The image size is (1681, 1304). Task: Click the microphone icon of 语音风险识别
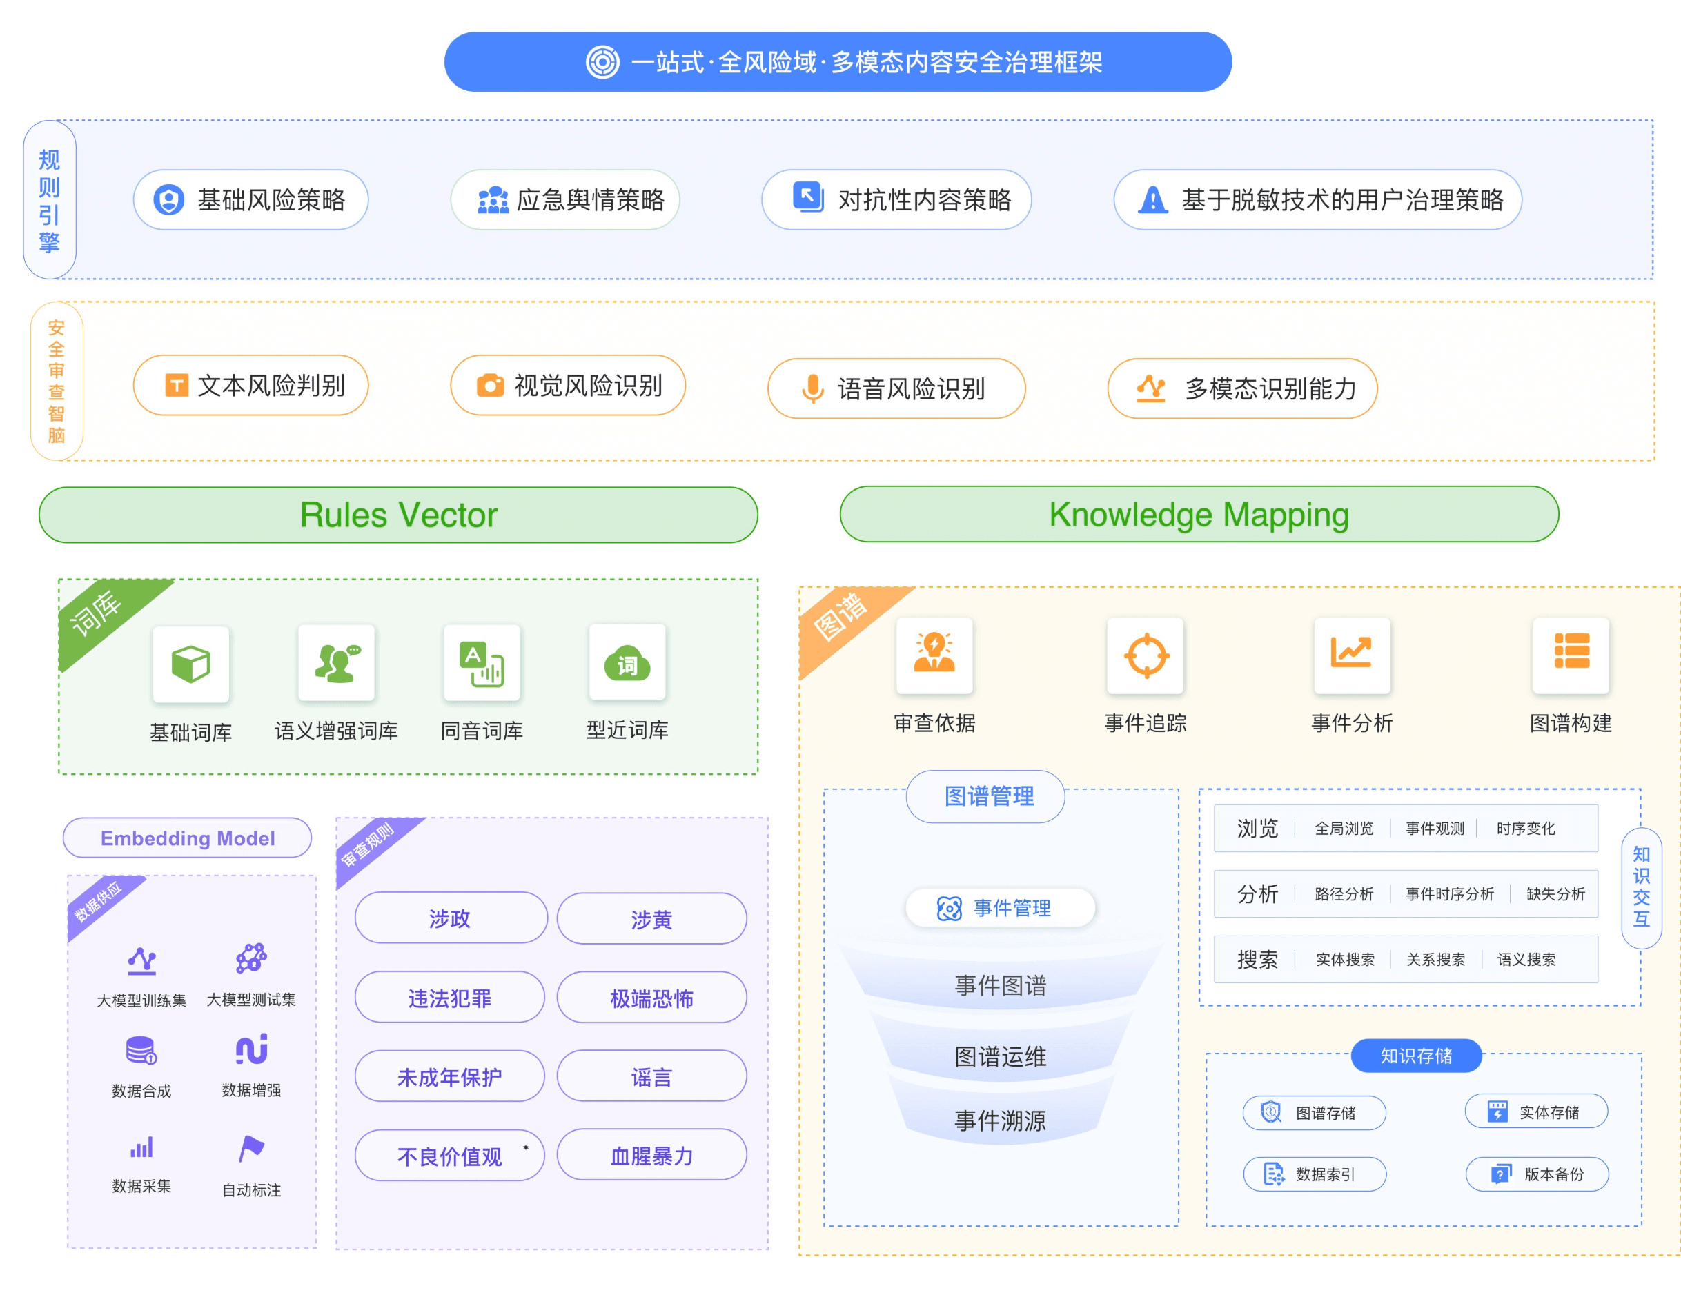coord(812,388)
